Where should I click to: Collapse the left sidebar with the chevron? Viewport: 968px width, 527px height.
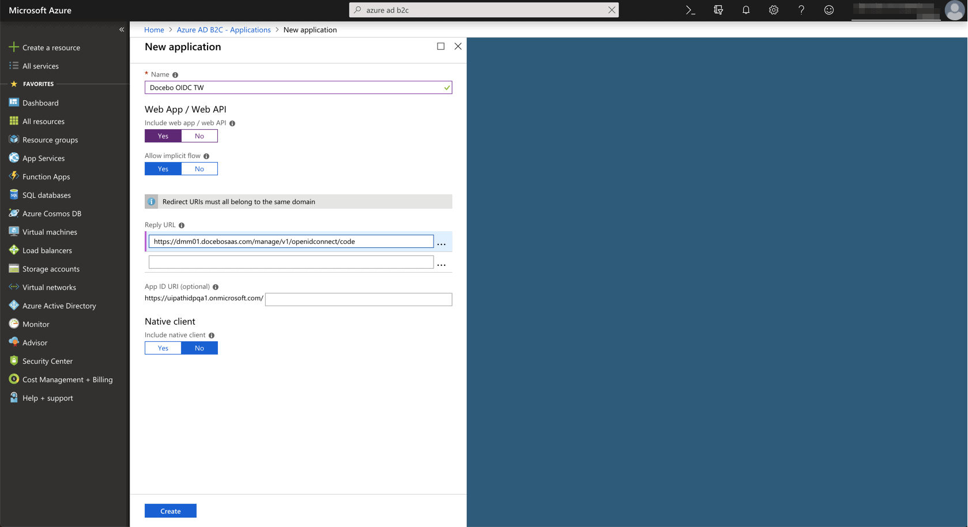click(x=122, y=29)
